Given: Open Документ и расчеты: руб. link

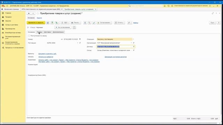Looking at the screenshot, I should click(47, 54).
